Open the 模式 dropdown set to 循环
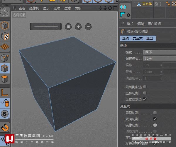 160,52
